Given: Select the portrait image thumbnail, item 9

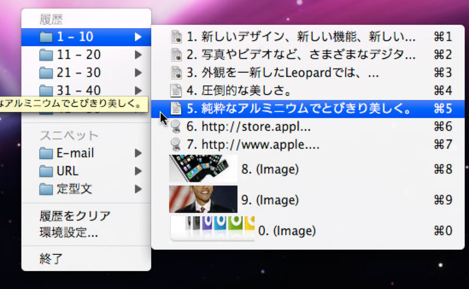Looking at the screenshot, I should [203, 199].
